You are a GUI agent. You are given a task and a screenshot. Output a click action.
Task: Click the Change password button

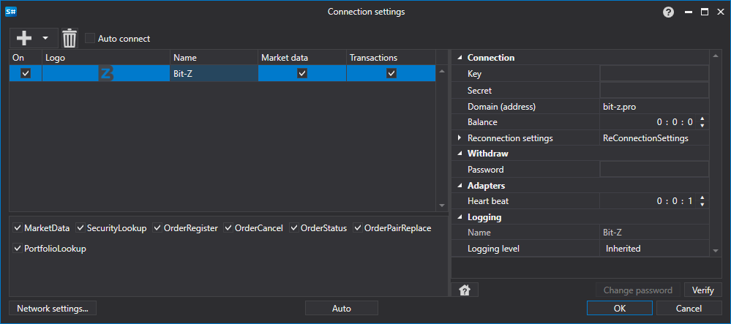pos(638,290)
